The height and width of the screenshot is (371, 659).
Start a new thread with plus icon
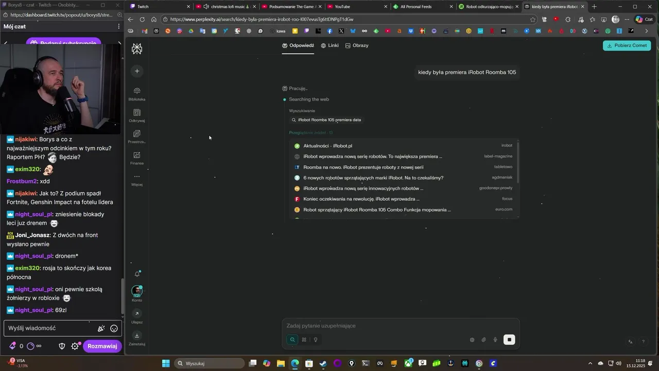137,71
